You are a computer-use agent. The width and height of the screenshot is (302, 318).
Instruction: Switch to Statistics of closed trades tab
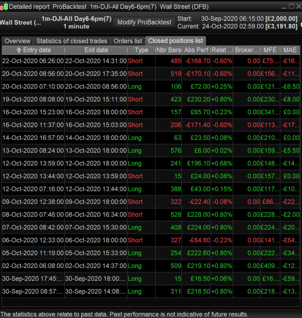72,41
